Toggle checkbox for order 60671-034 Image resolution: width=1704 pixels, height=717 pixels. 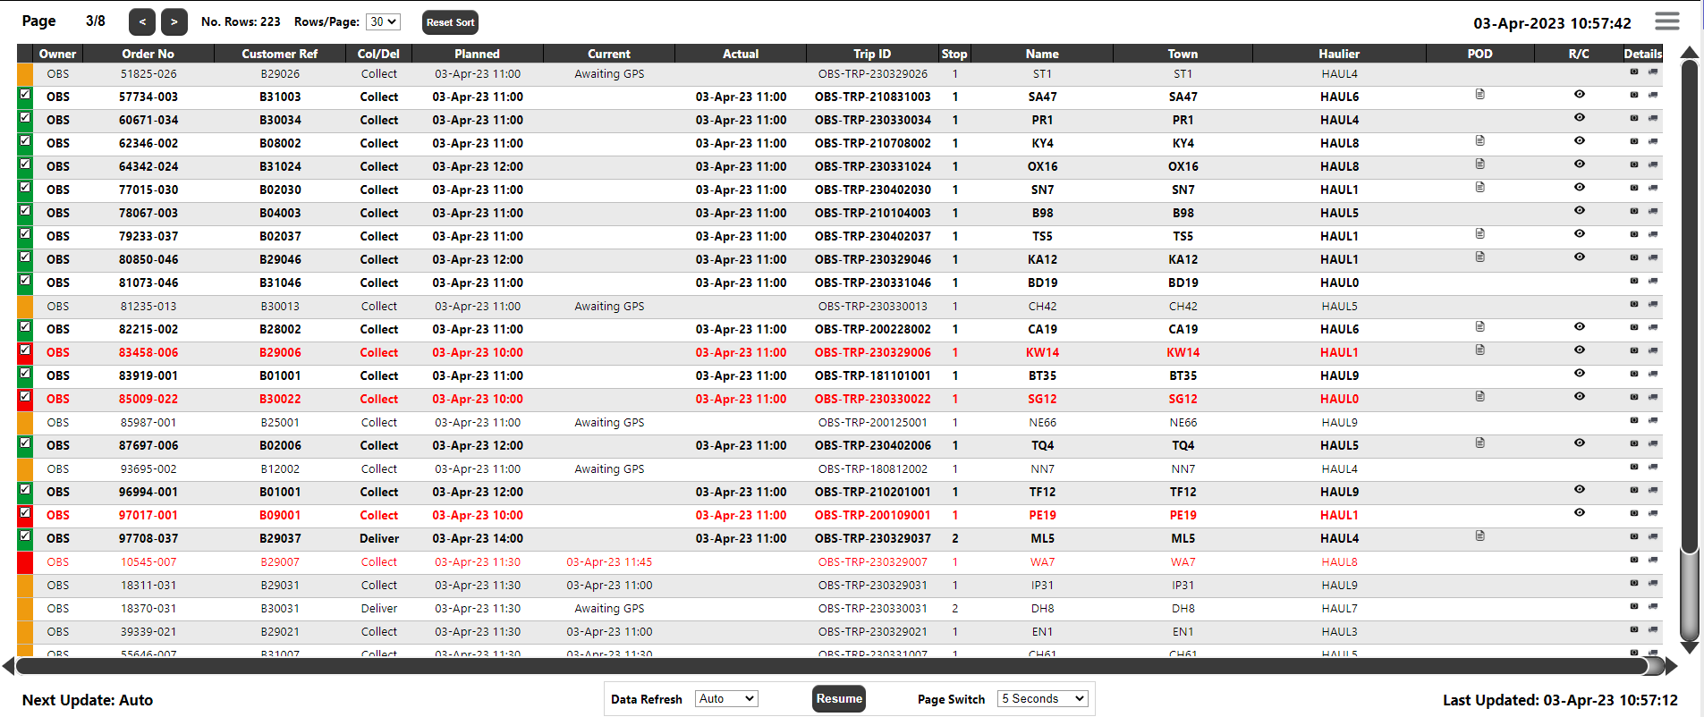25,117
